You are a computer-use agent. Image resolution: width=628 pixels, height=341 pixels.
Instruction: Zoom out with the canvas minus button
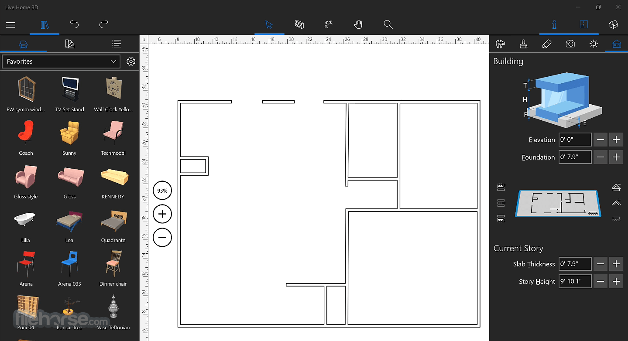click(x=162, y=238)
